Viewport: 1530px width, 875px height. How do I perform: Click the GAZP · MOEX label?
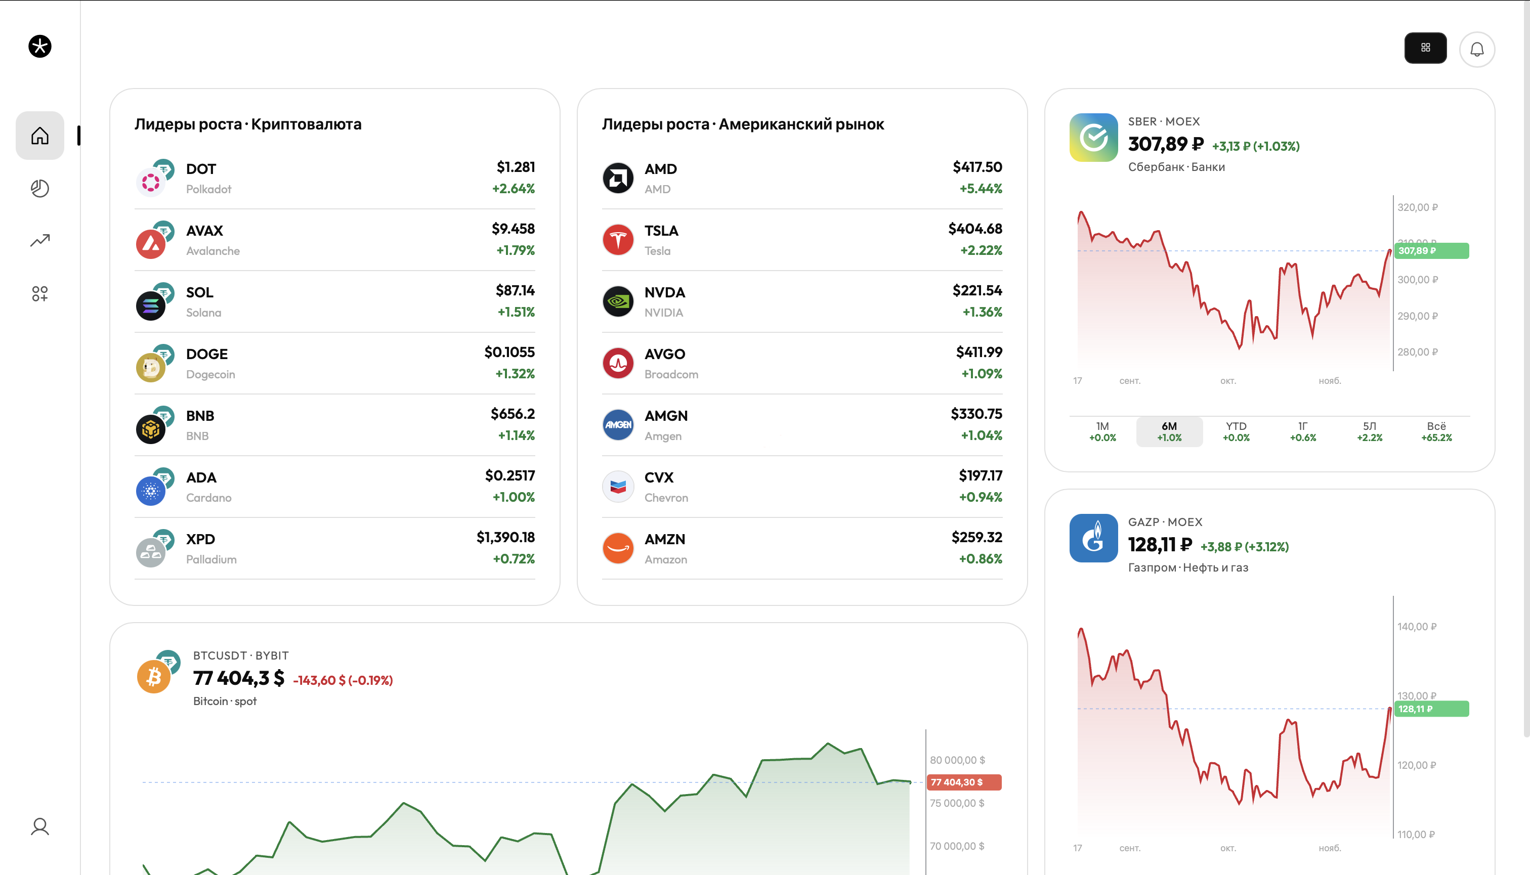point(1165,522)
